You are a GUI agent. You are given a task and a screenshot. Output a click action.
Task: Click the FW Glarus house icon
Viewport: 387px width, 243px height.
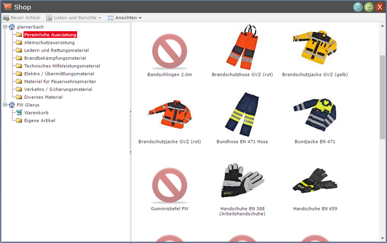point(12,105)
